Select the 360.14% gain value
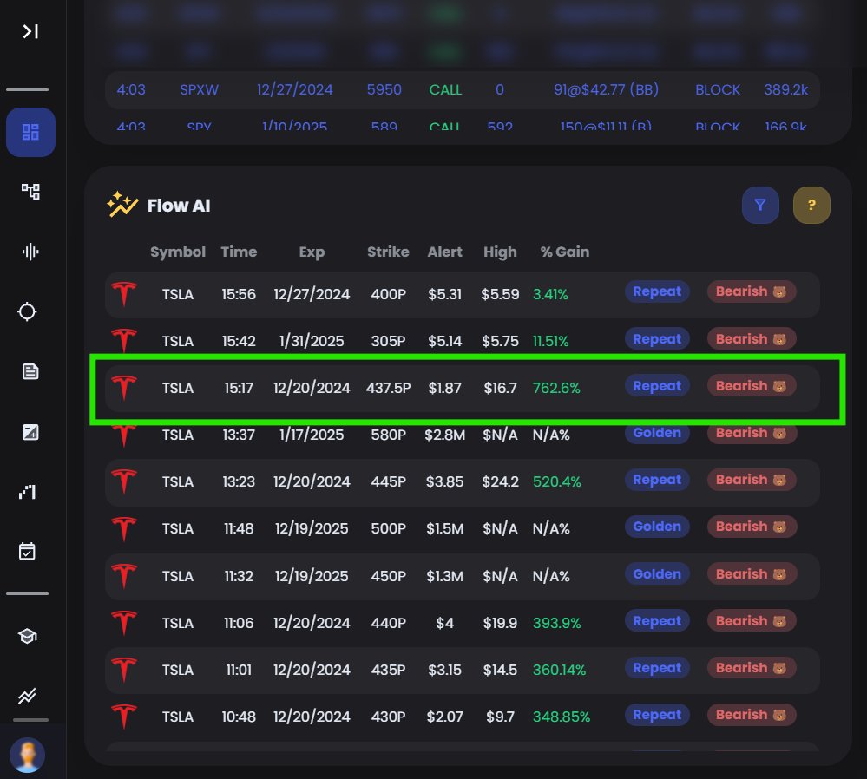 tap(559, 670)
